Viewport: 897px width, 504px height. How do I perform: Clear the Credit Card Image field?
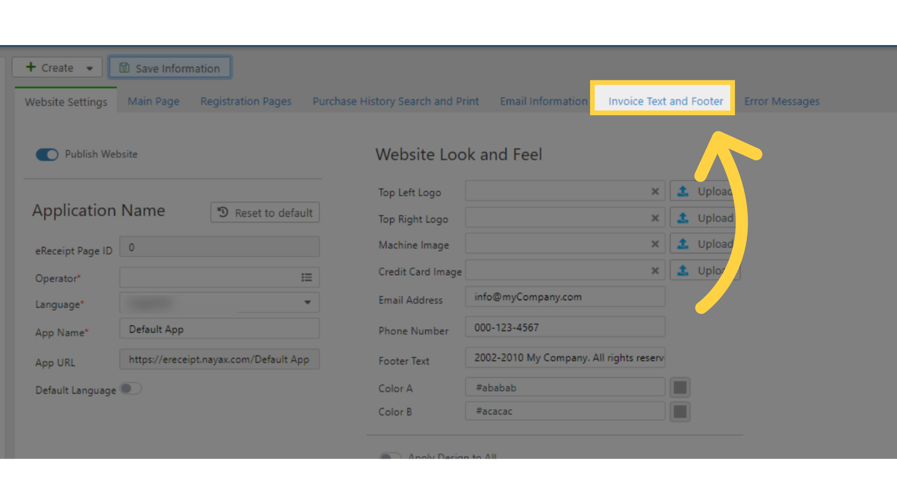655,271
